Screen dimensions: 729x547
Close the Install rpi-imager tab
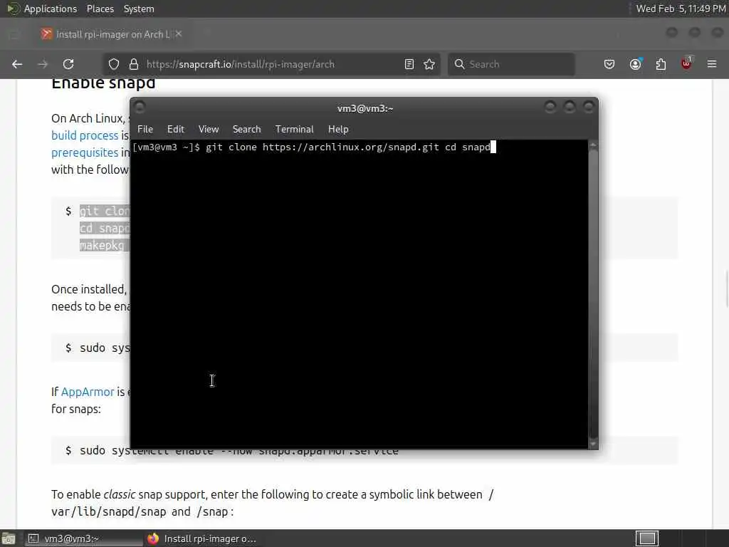click(x=179, y=34)
